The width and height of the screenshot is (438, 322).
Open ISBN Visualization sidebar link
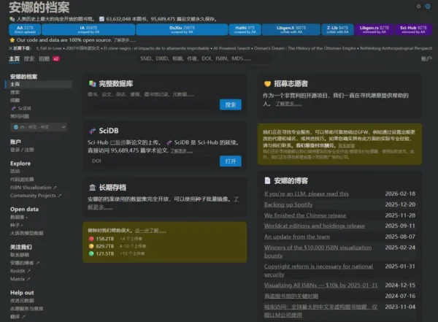click(33, 188)
